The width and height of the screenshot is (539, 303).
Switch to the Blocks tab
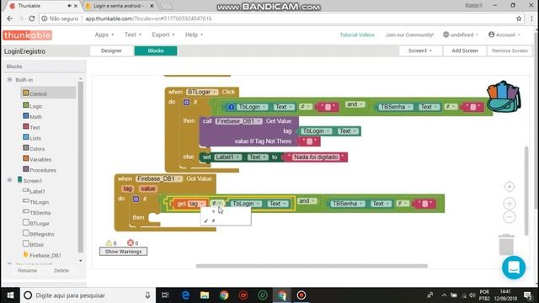(156, 50)
